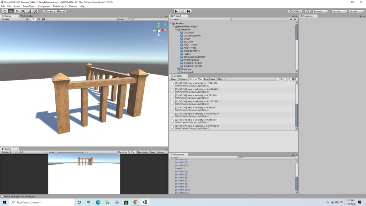Open the Cloud services icon
Screen dimensions: 366x206
tap(307, 11)
